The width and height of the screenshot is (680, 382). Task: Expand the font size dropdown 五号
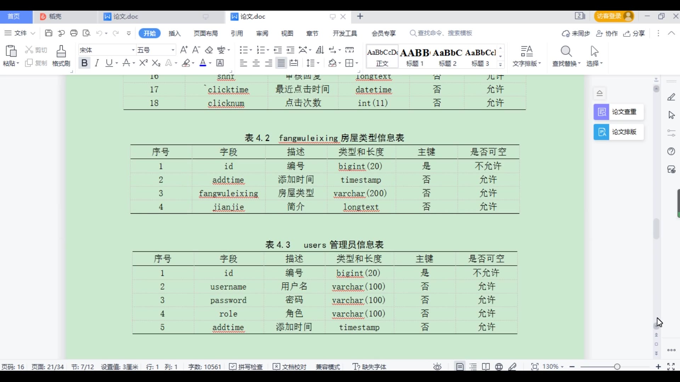tap(173, 50)
